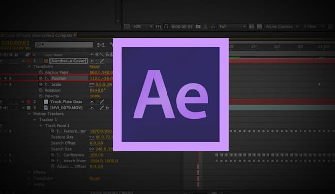Click the Scale keyframe diamond in timeline
The image size is (335, 194).
pyautogui.click(x=319, y=84)
